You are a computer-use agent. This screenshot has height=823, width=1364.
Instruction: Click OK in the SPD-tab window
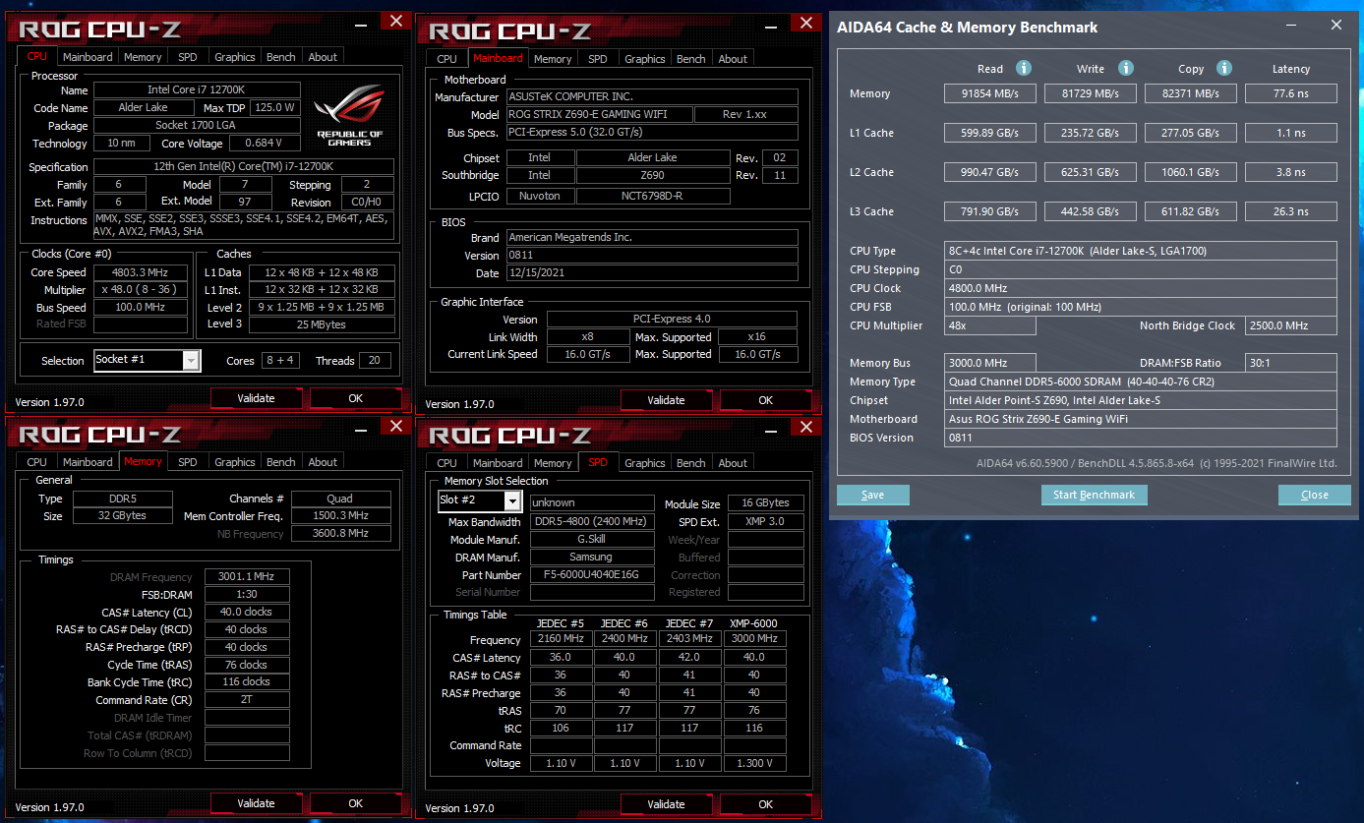coord(766,804)
